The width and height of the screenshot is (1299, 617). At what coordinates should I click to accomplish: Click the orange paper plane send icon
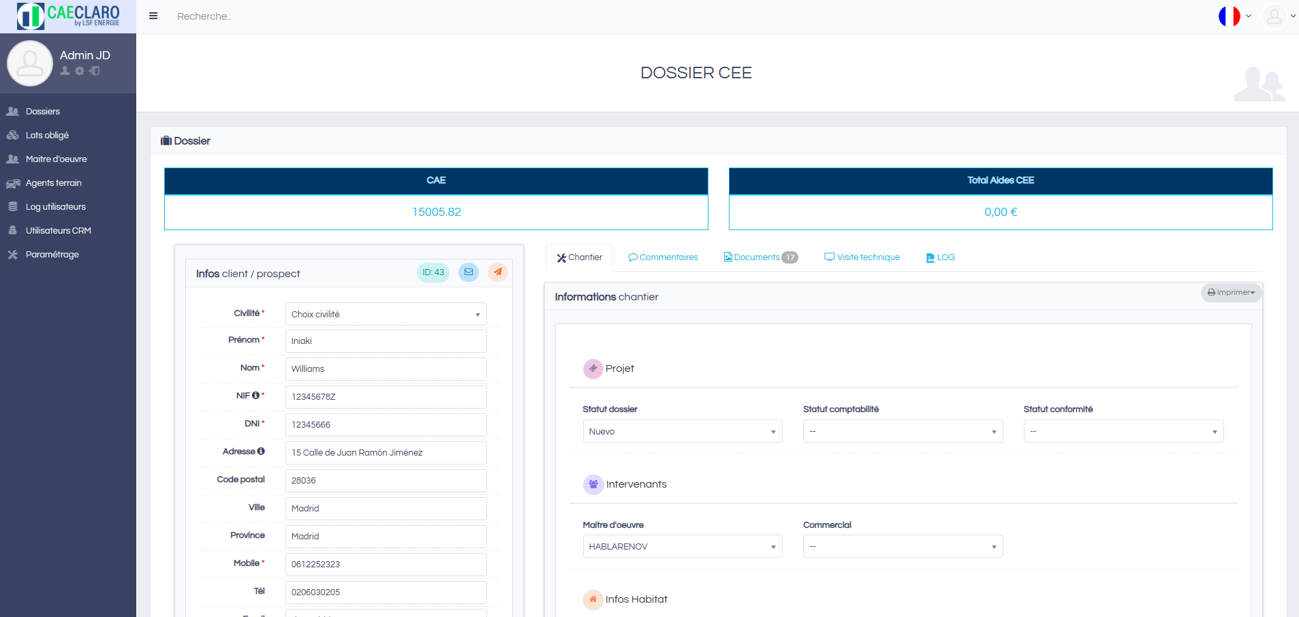tap(498, 272)
